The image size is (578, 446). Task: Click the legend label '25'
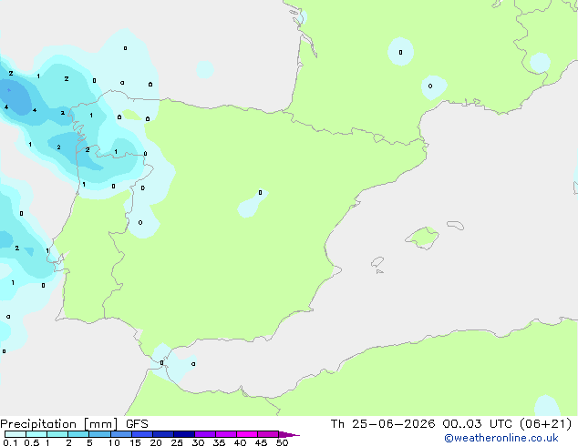click(x=177, y=442)
